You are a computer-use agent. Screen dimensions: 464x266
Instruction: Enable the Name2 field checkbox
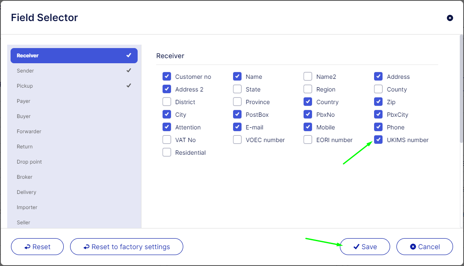(308, 77)
